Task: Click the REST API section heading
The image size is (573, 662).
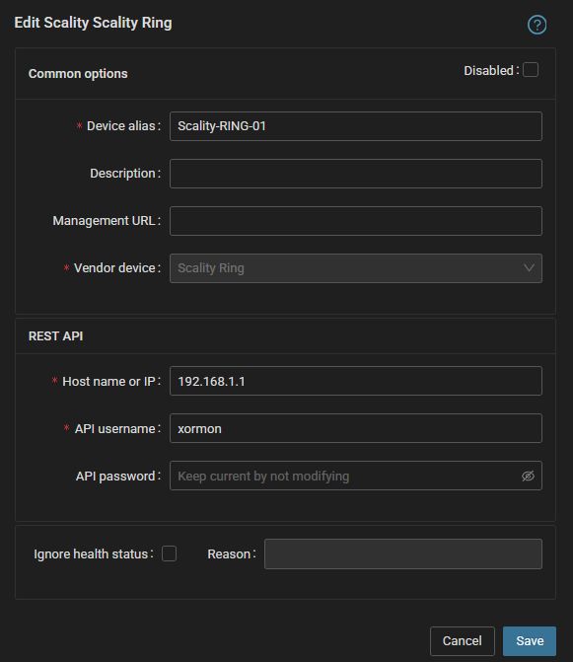Action: coord(55,336)
